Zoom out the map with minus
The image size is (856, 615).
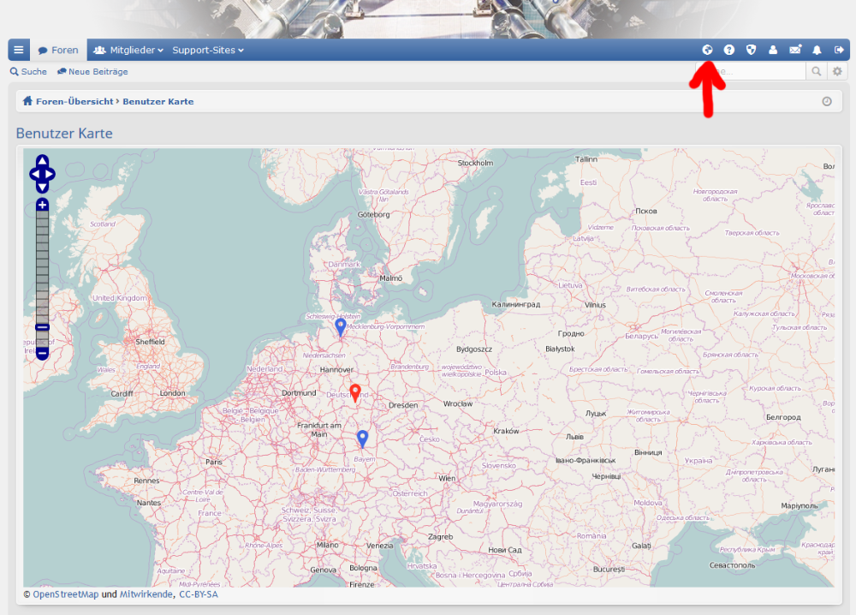[x=42, y=354]
